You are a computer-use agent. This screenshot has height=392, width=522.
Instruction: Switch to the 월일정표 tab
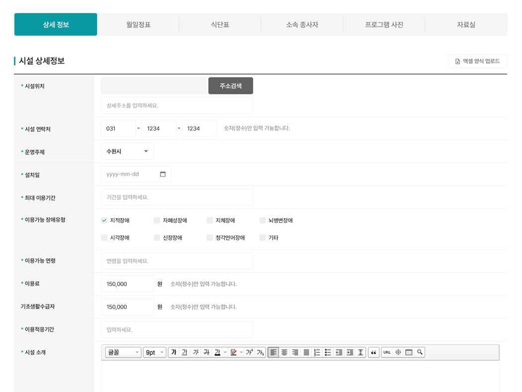[x=138, y=24]
